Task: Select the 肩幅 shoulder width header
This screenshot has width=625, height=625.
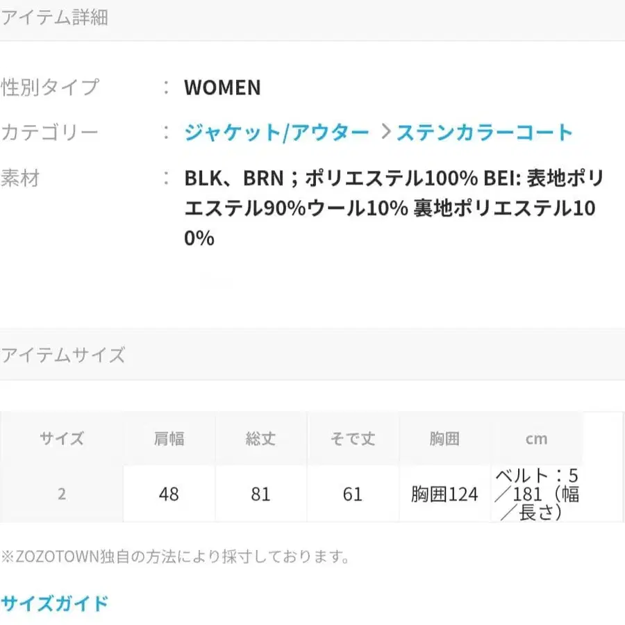Action: [168, 438]
